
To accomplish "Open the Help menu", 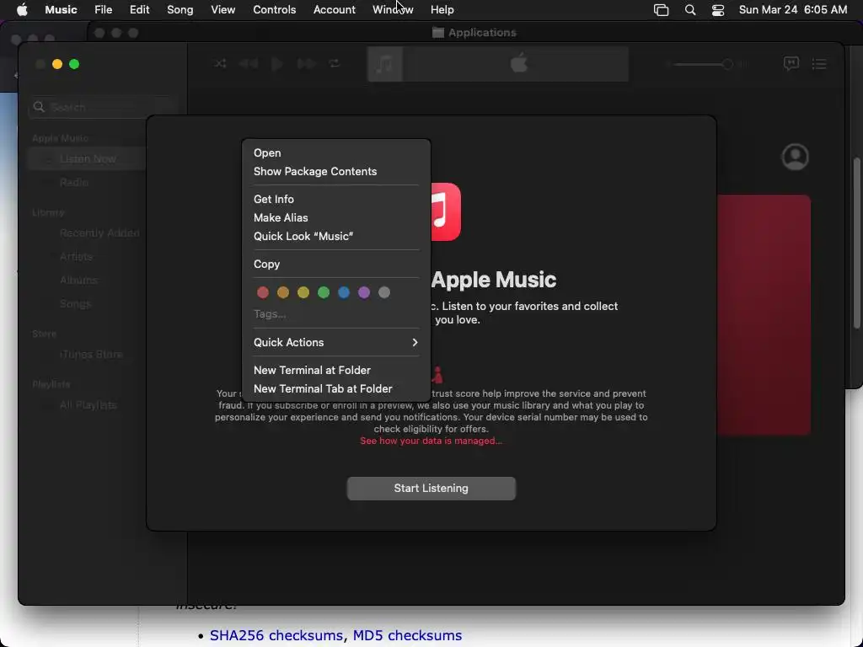I will pos(442,9).
